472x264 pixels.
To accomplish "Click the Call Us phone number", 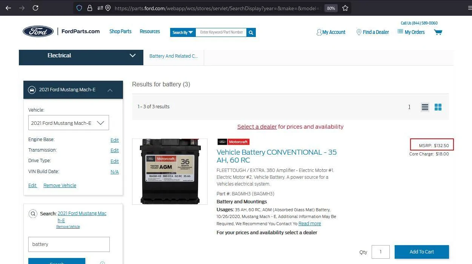I will pos(419,23).
